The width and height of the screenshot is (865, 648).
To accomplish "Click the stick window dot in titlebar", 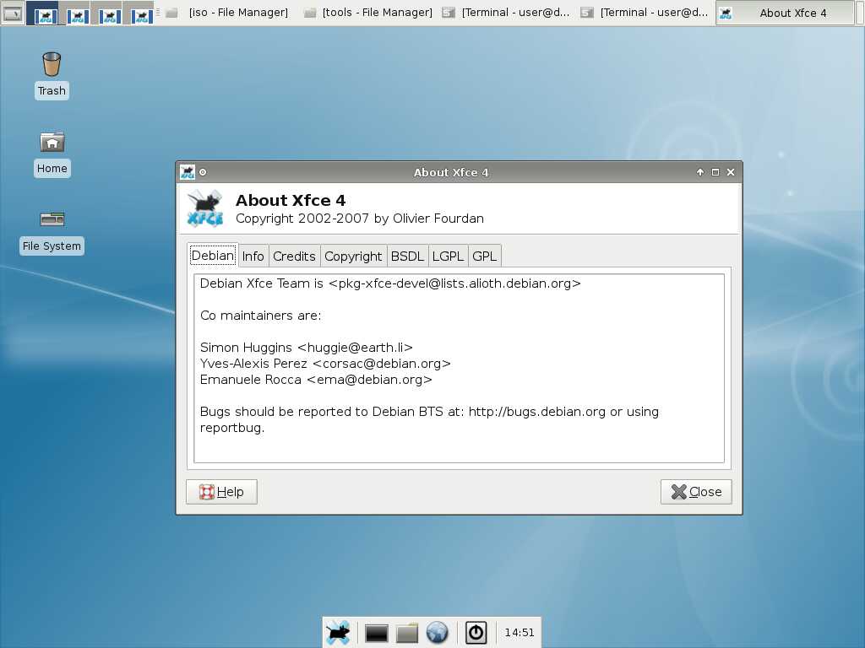I will click(203, 172).
